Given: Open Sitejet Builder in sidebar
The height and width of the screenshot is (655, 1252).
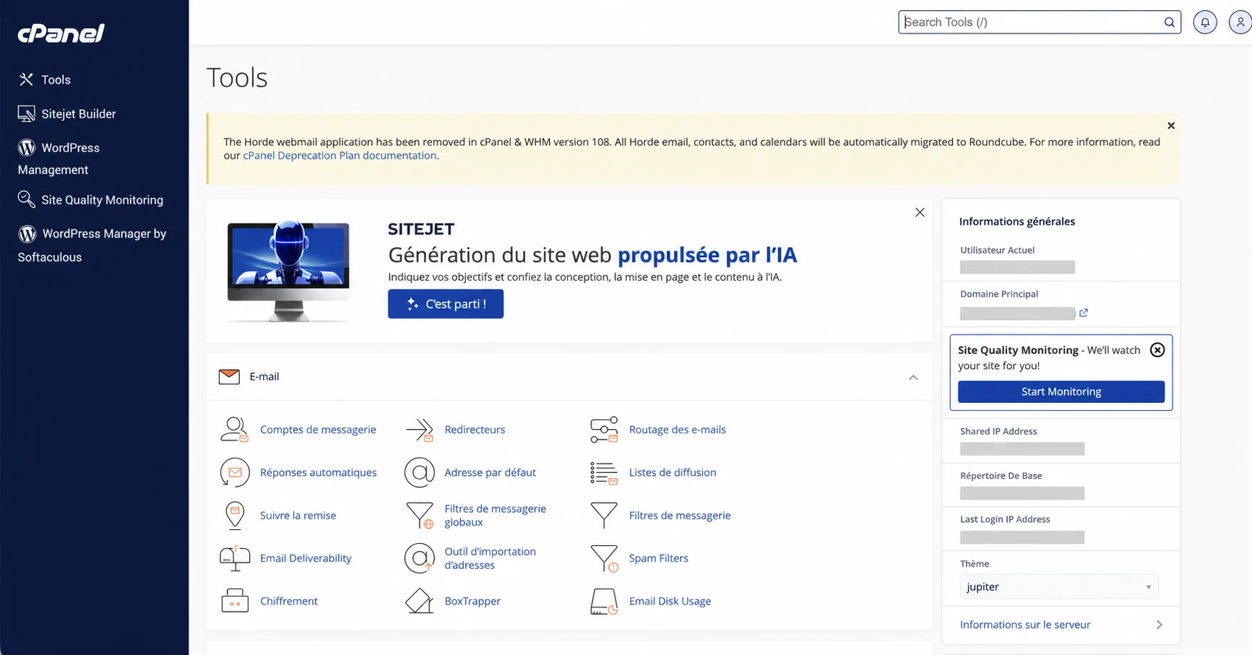Looking at the screenshot, I should (78, 113).
